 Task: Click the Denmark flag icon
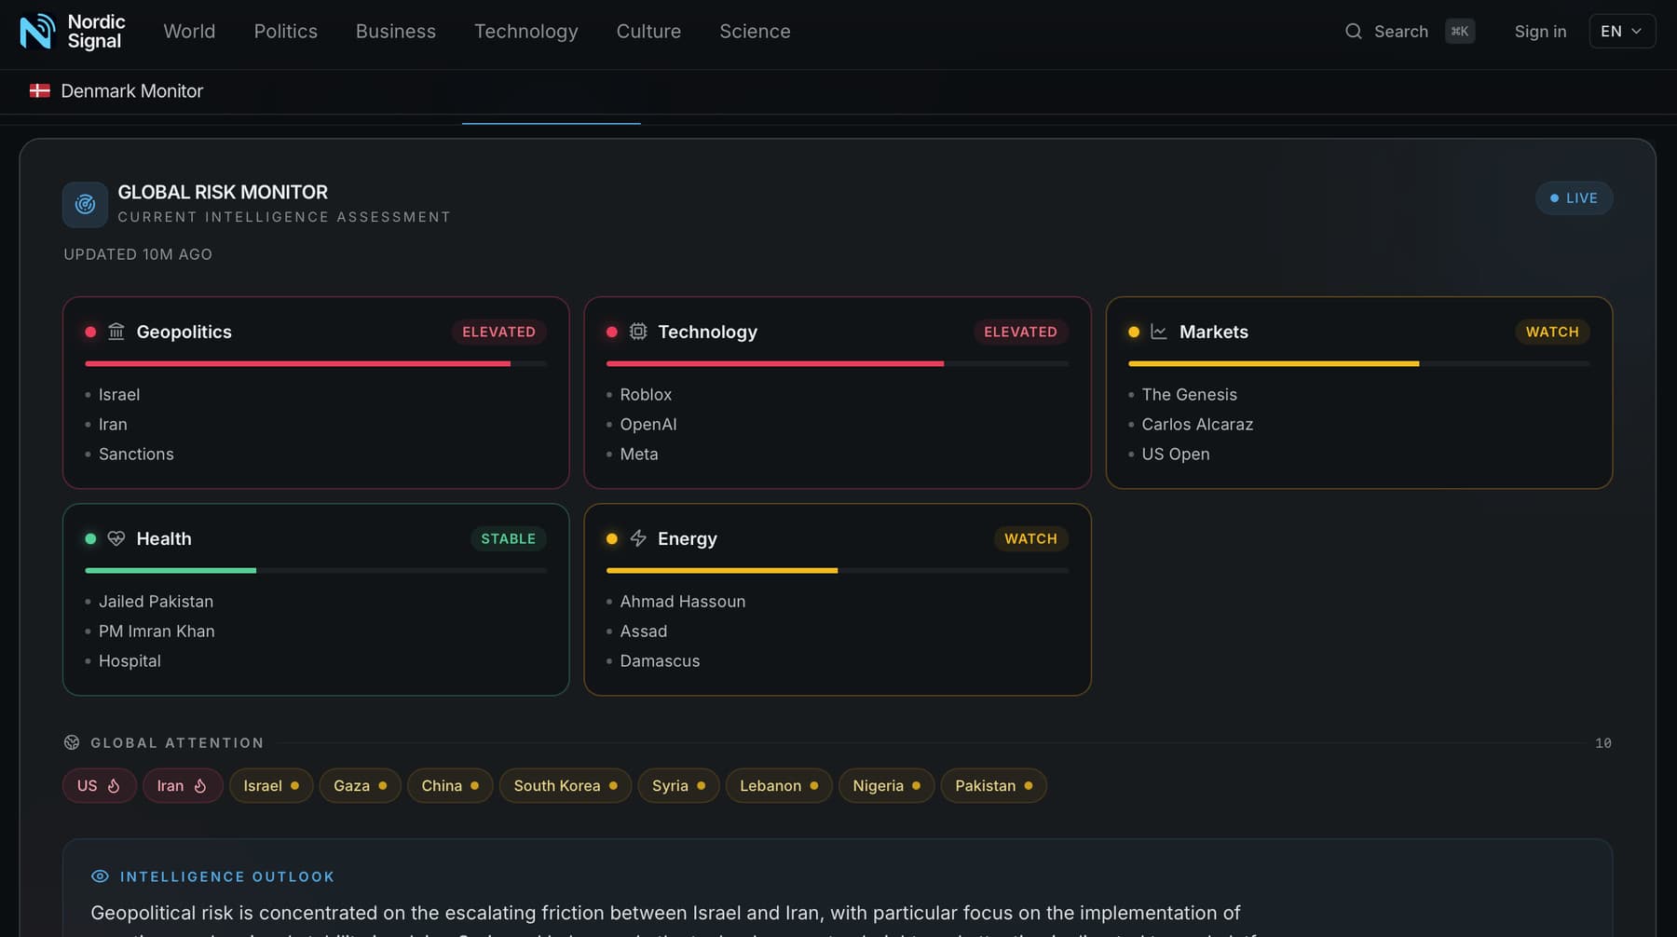tap(39, 91)
